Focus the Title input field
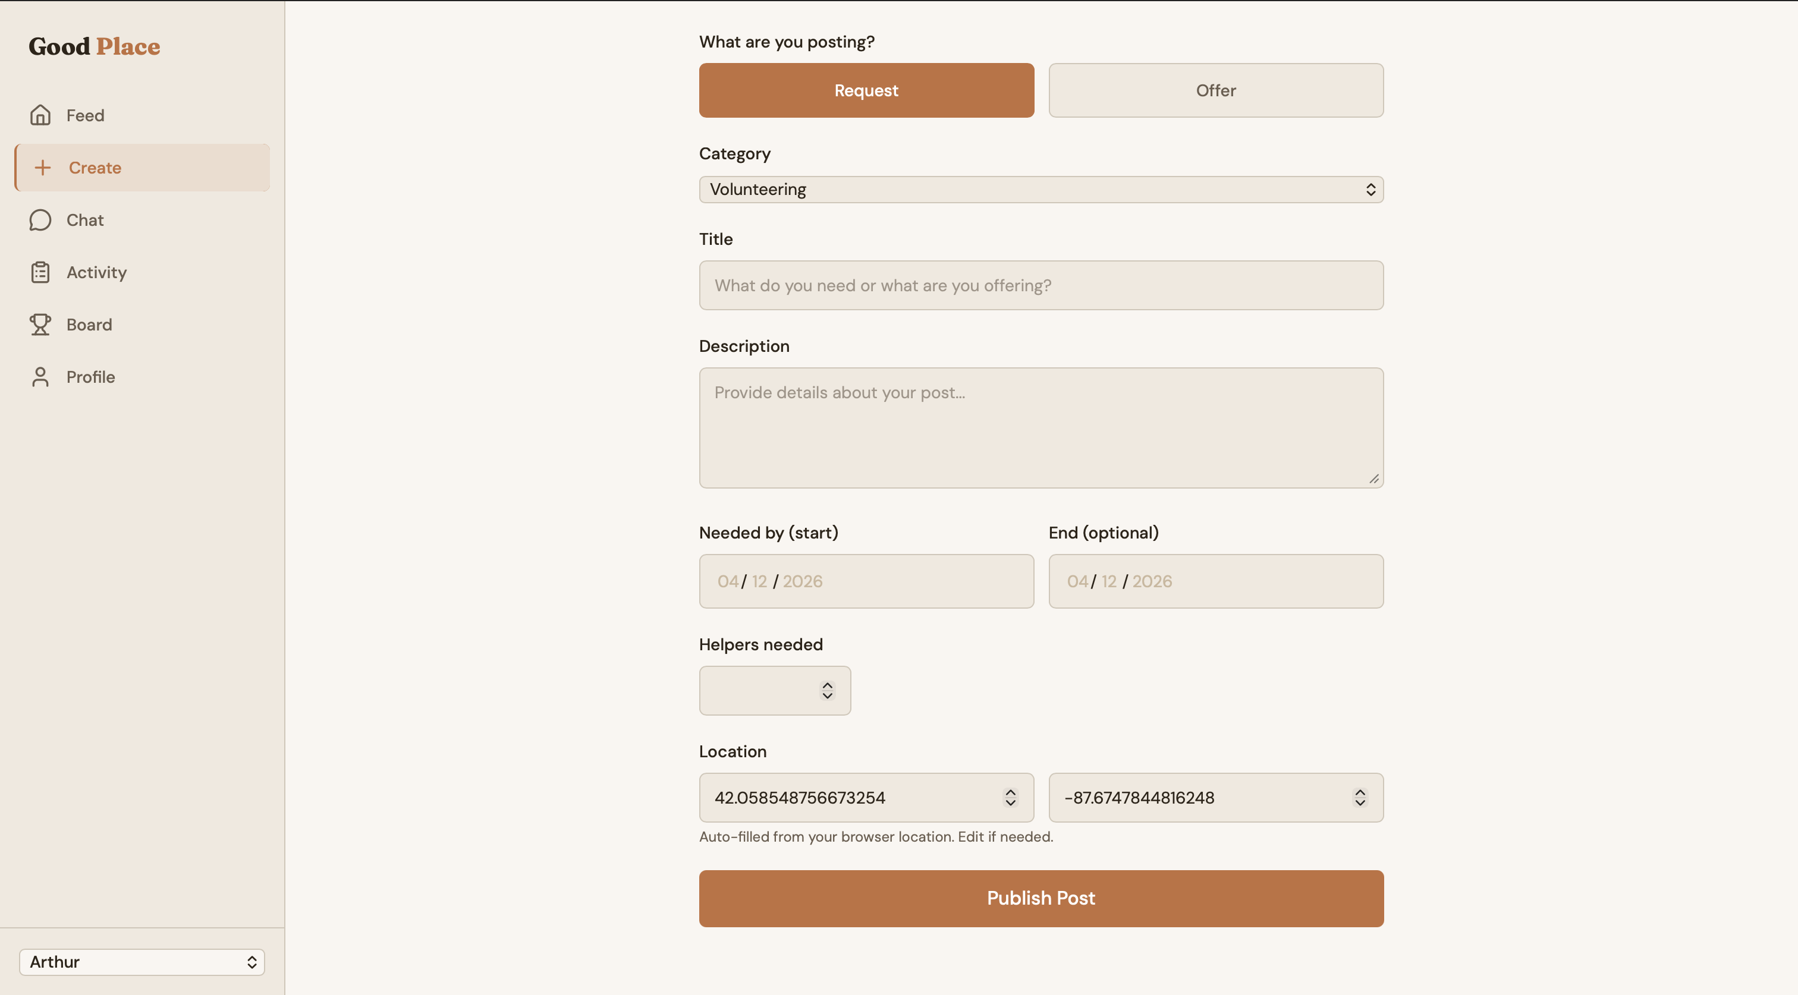The width and height of the screenshot is (1798, 995). (1041, 285)
